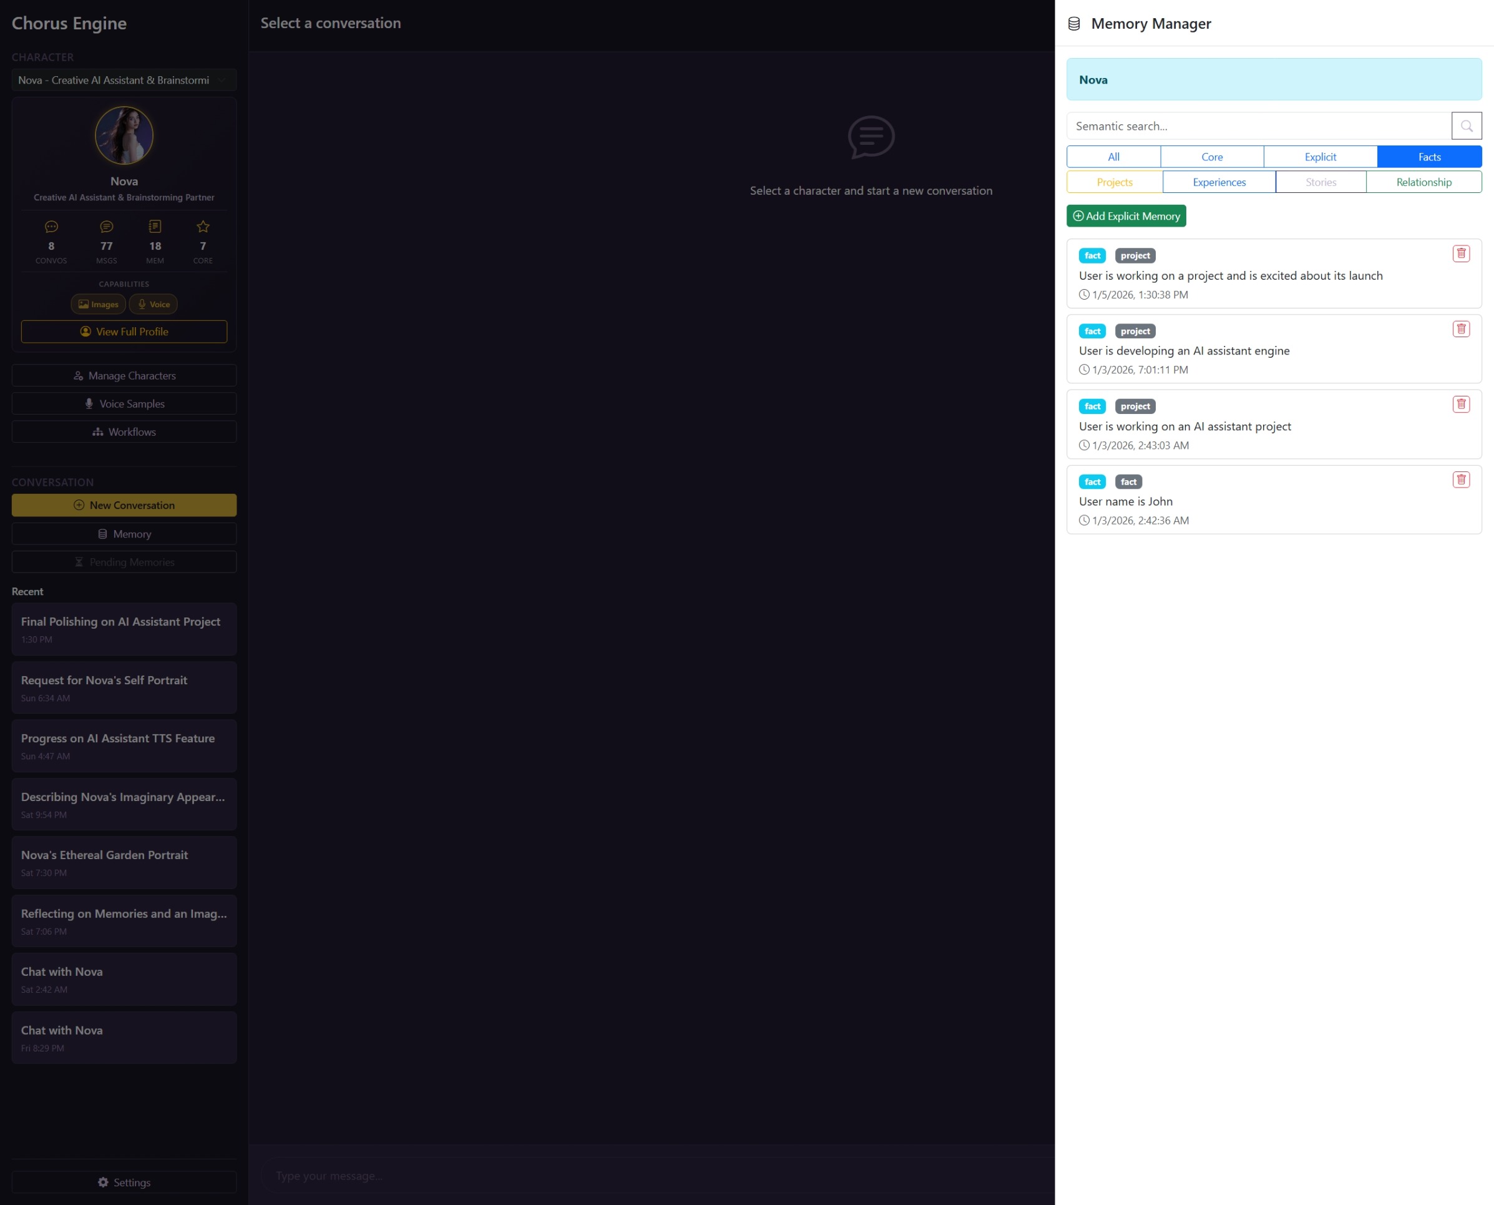Click the CONVOS chat bubble icon
The width and height of the screenshot is (1494, 1205).
51,226
